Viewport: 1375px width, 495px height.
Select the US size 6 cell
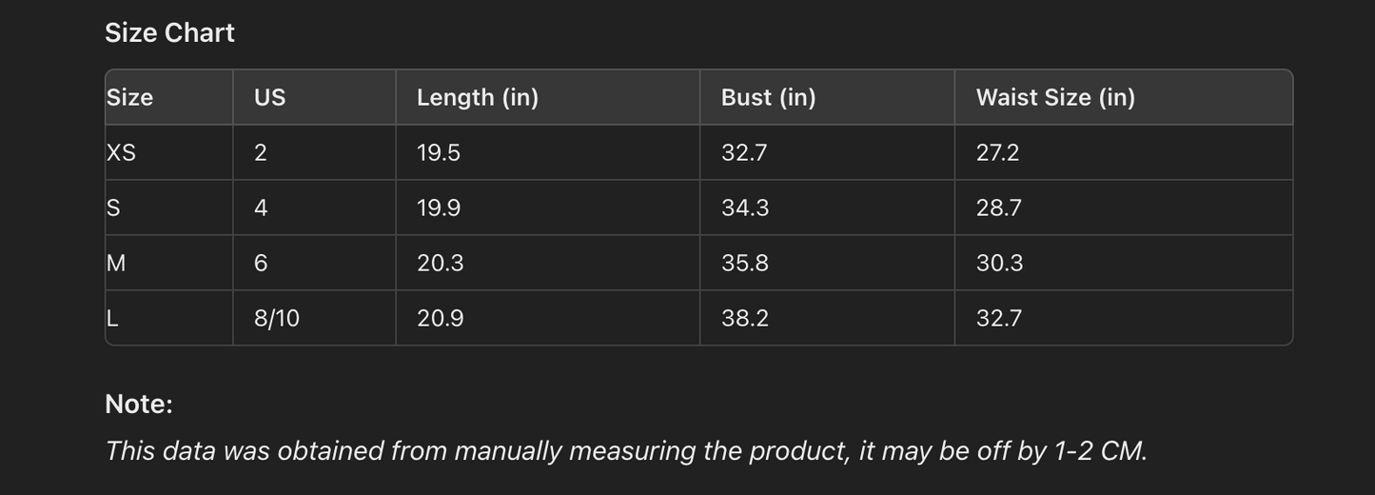point(261,263)
